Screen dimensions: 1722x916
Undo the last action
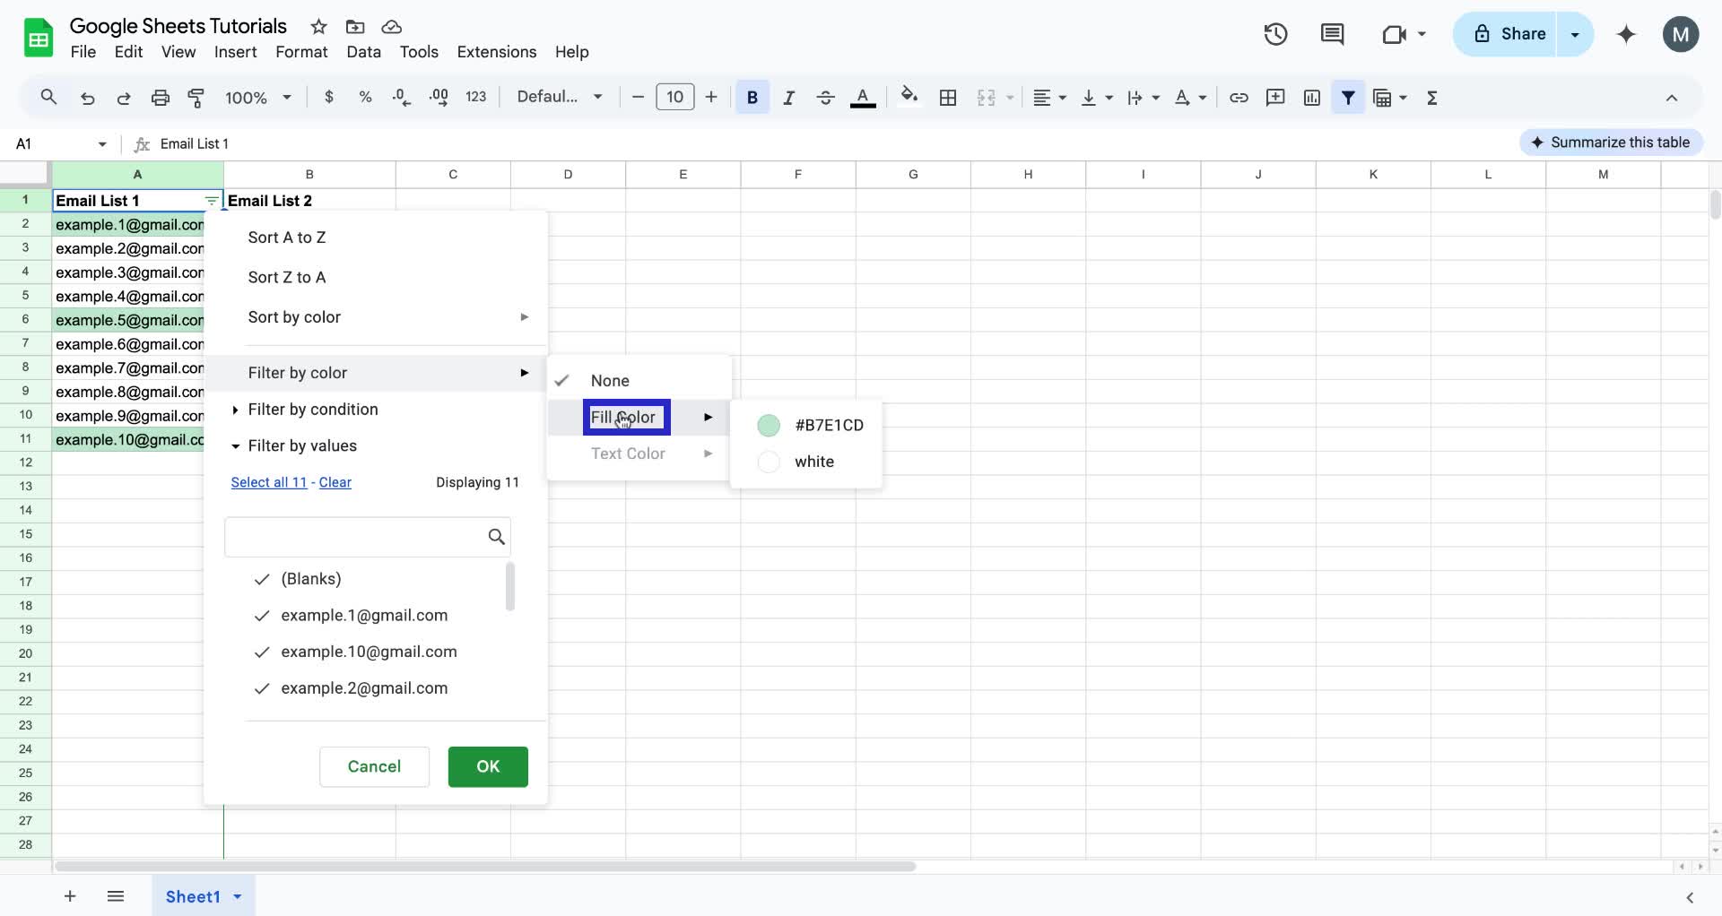coord(87,97)
